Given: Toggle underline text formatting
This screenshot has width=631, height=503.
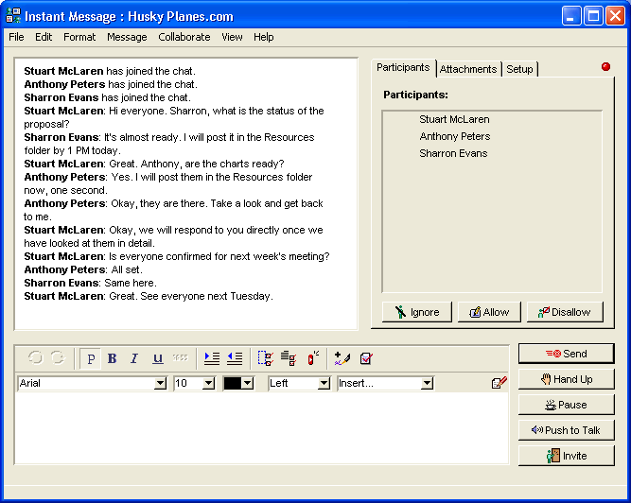Looking at the screenshot, I should [158, 358].
